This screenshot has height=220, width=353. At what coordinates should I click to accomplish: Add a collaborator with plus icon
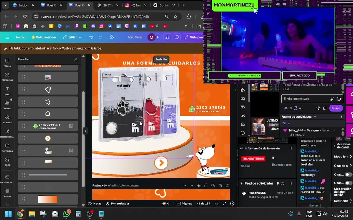[x=158, y=37]
